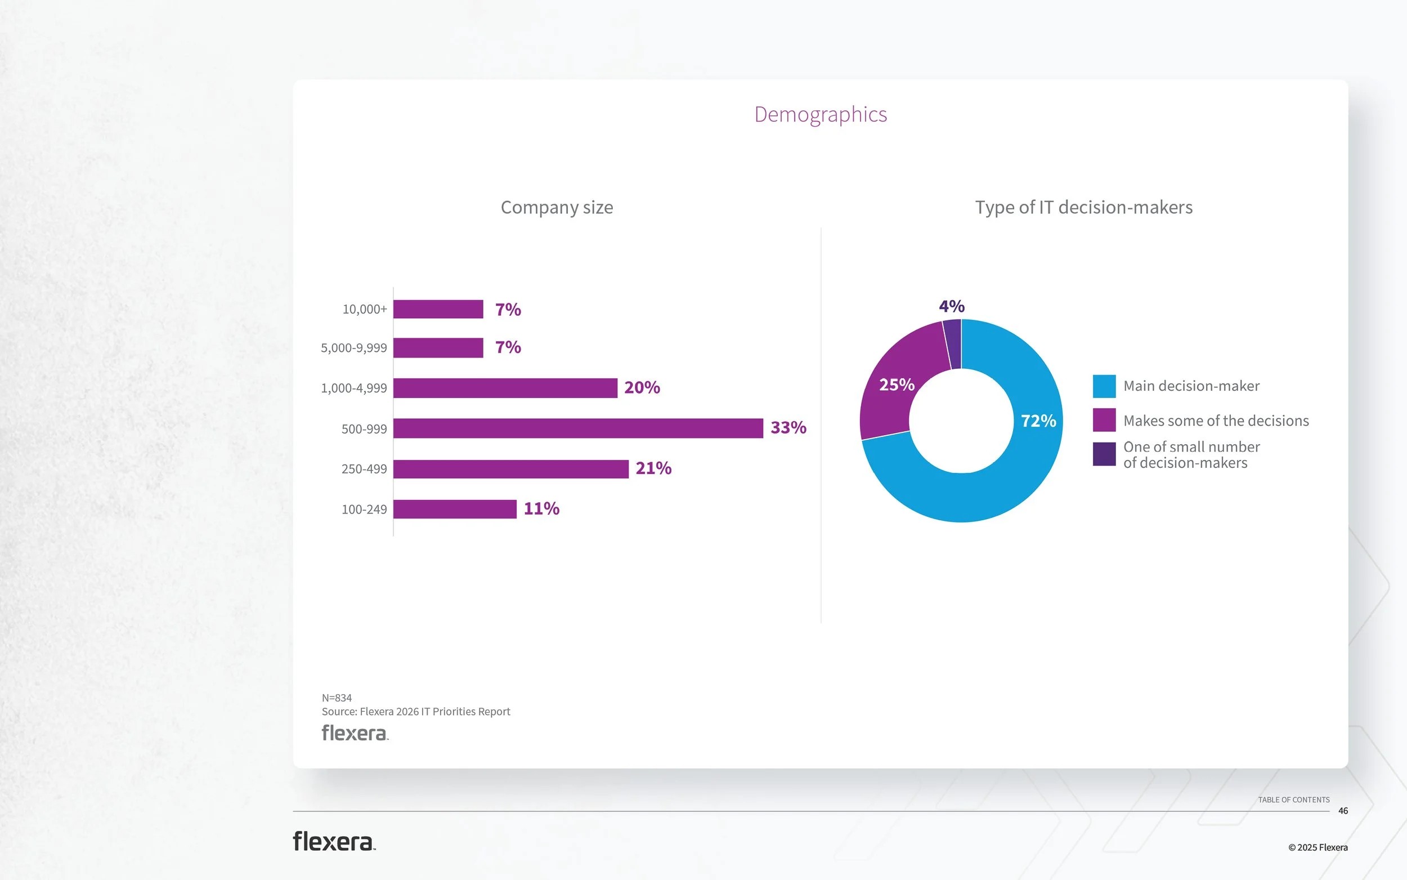Click the Source: Flexera 2026 report text

415,711
